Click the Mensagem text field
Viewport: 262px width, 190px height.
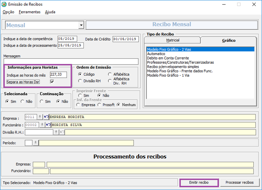click(71, 61)
